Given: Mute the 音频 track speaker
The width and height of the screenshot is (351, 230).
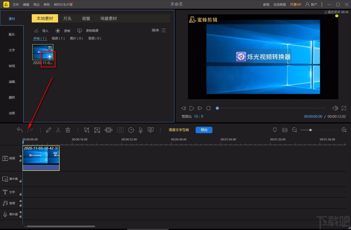Looking at the screenshot, I should pos(21,201).
